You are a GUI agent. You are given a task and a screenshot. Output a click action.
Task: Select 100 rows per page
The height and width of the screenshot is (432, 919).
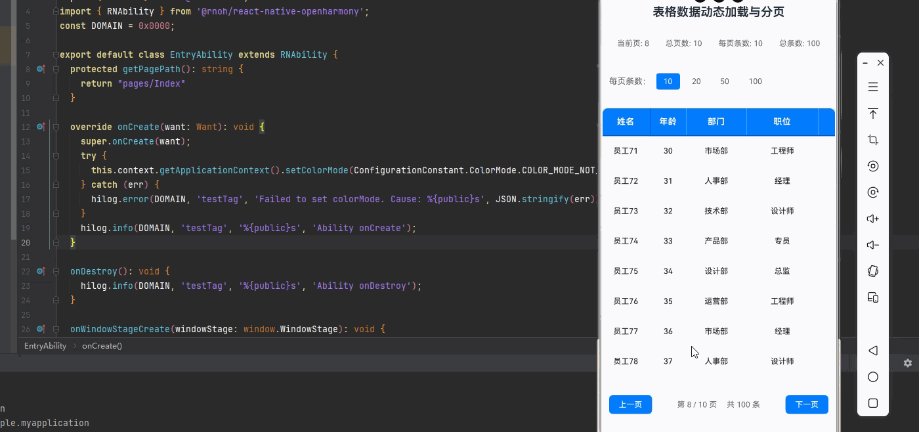(x=756, y=81)
